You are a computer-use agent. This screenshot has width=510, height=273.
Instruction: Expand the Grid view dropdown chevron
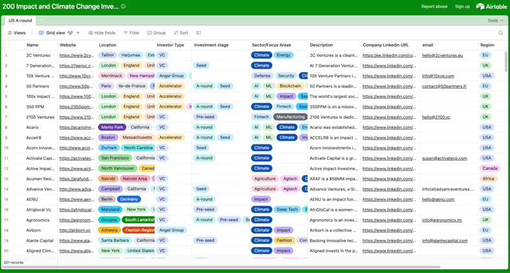click(78, 33)
